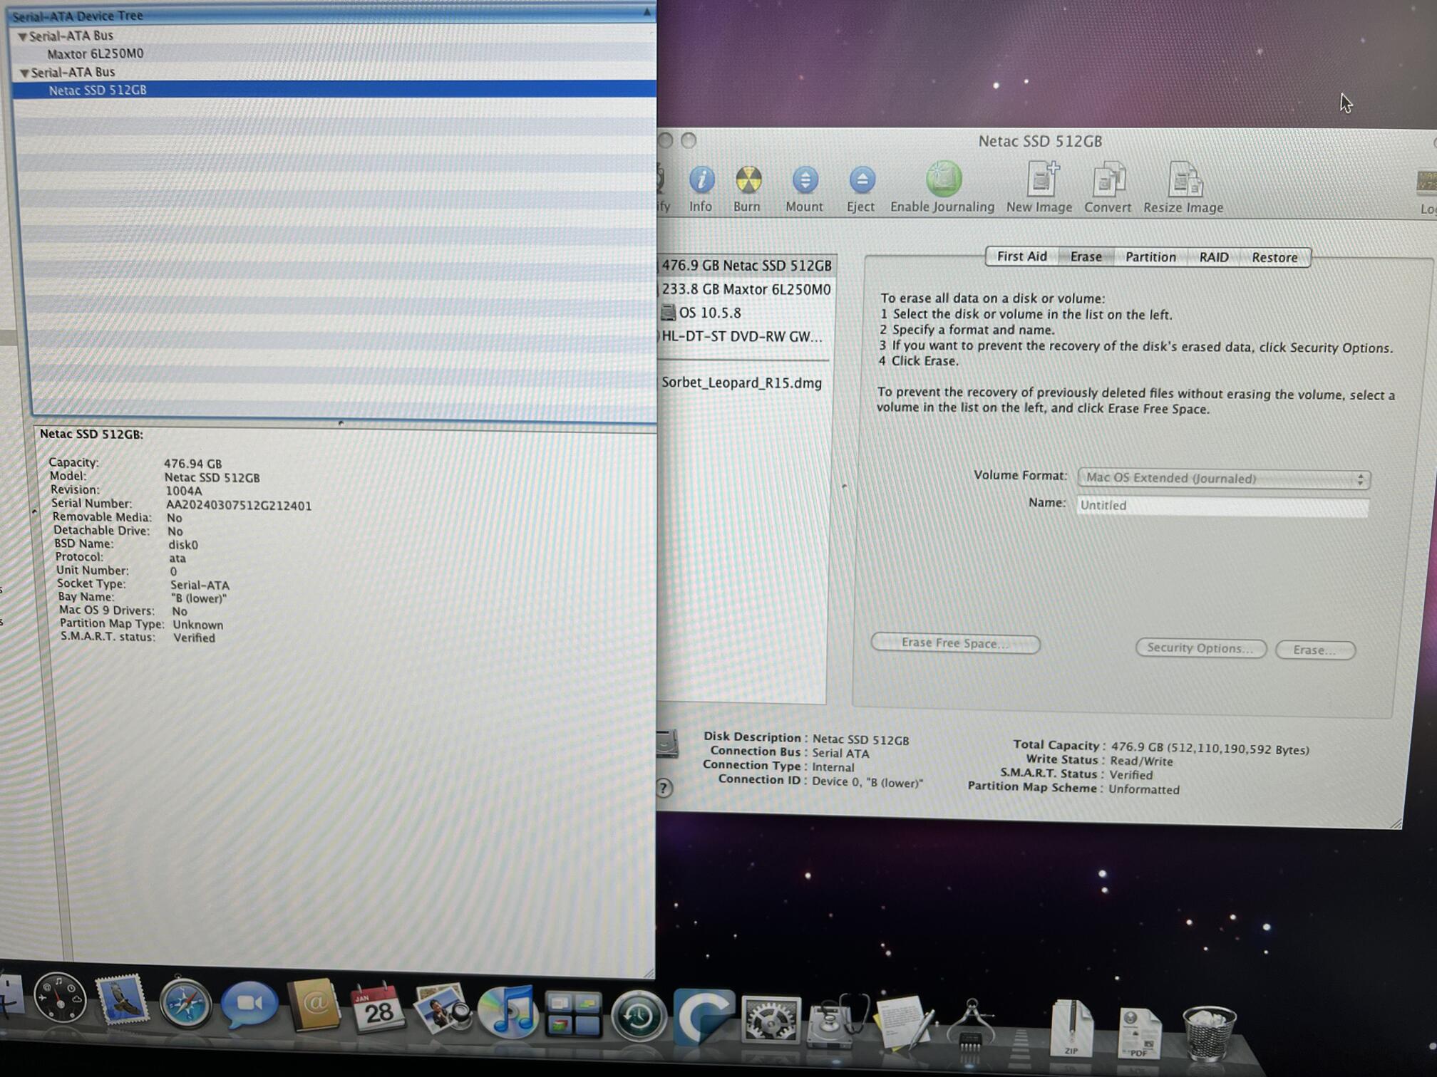The height and width of the screenshot is (1077, 1437).
Task: Click the serial number AA20240307512G212401
Action: point(239,506)
